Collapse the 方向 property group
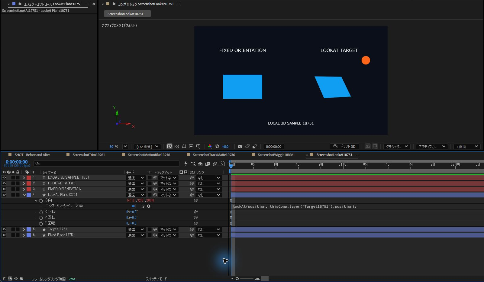The image size is (484, 282). pos(36,200)
